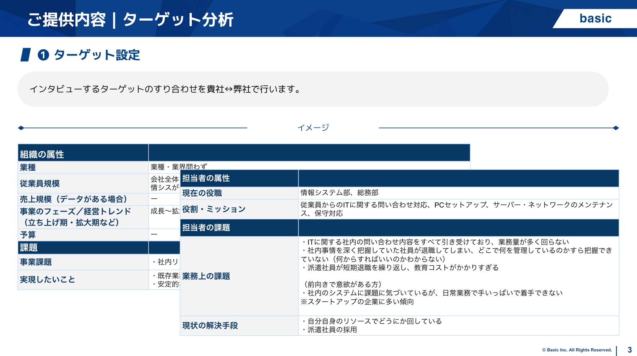Select the 現状の解決手段 row label
This screenshot has width=637, height=356.
click(x=210, y=325)
